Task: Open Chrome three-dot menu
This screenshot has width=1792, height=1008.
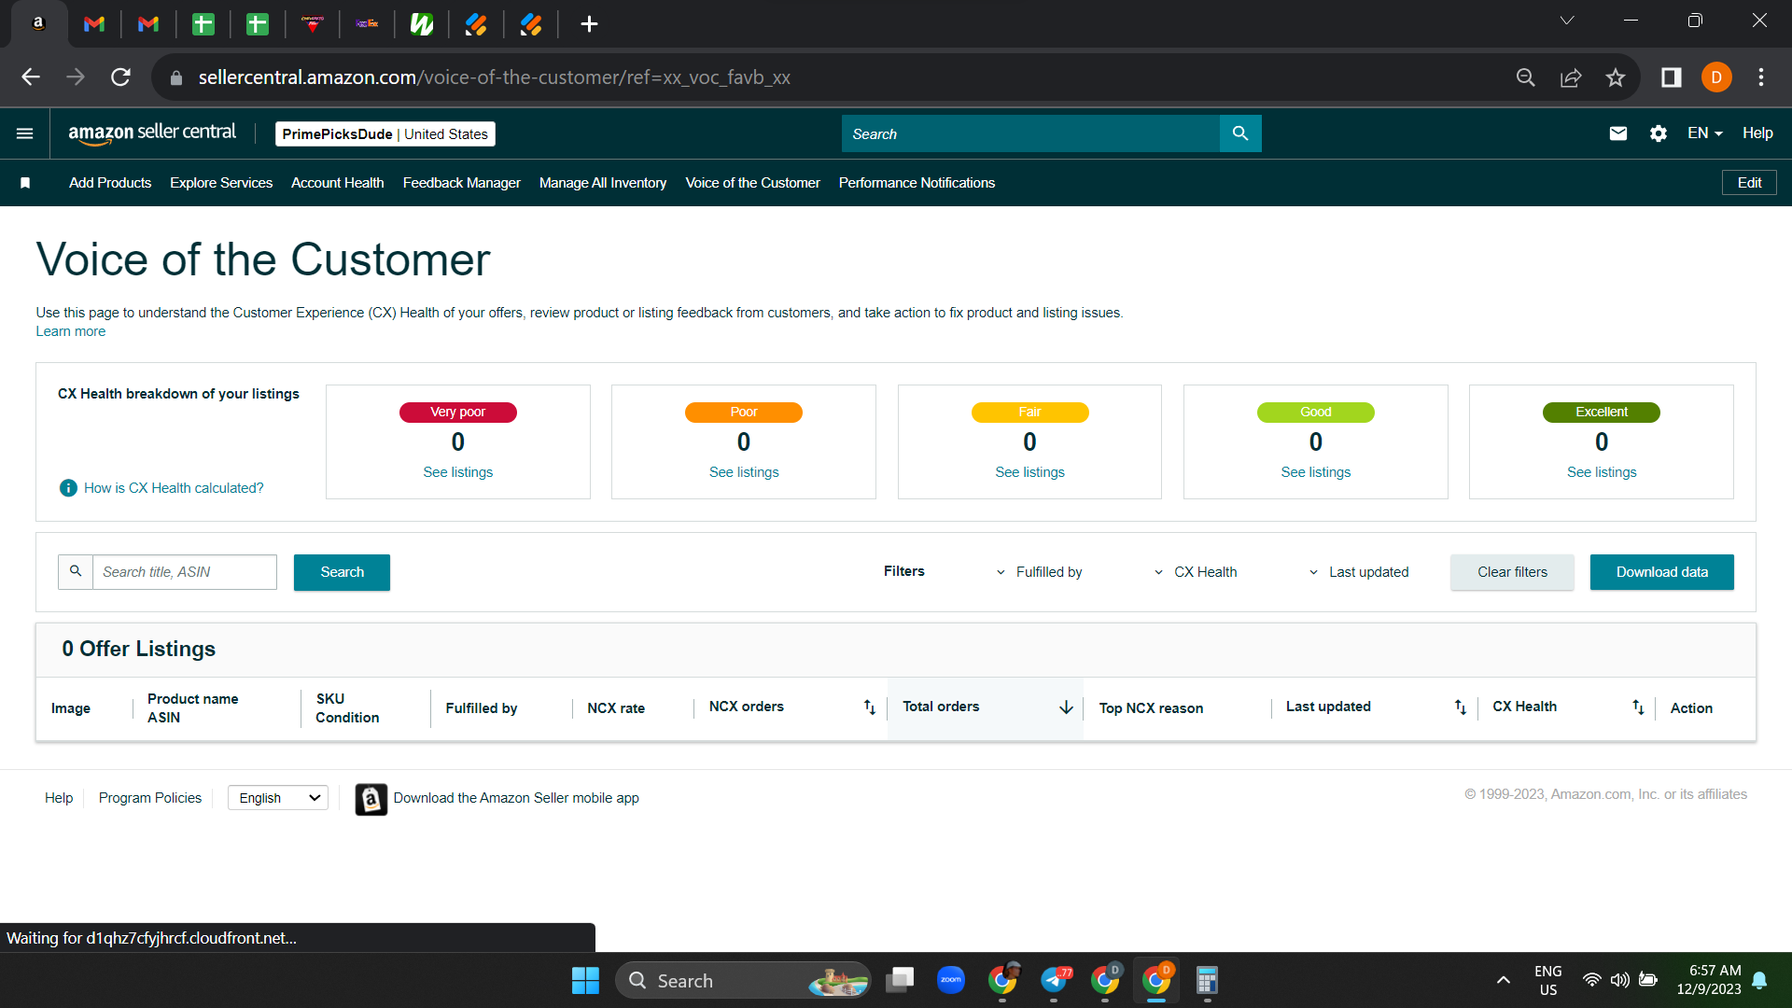Action: click(1761, 77)
